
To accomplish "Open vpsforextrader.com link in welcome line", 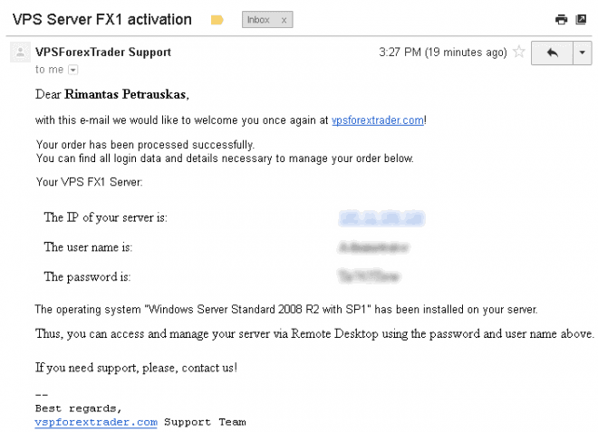I will coord(378,120).
